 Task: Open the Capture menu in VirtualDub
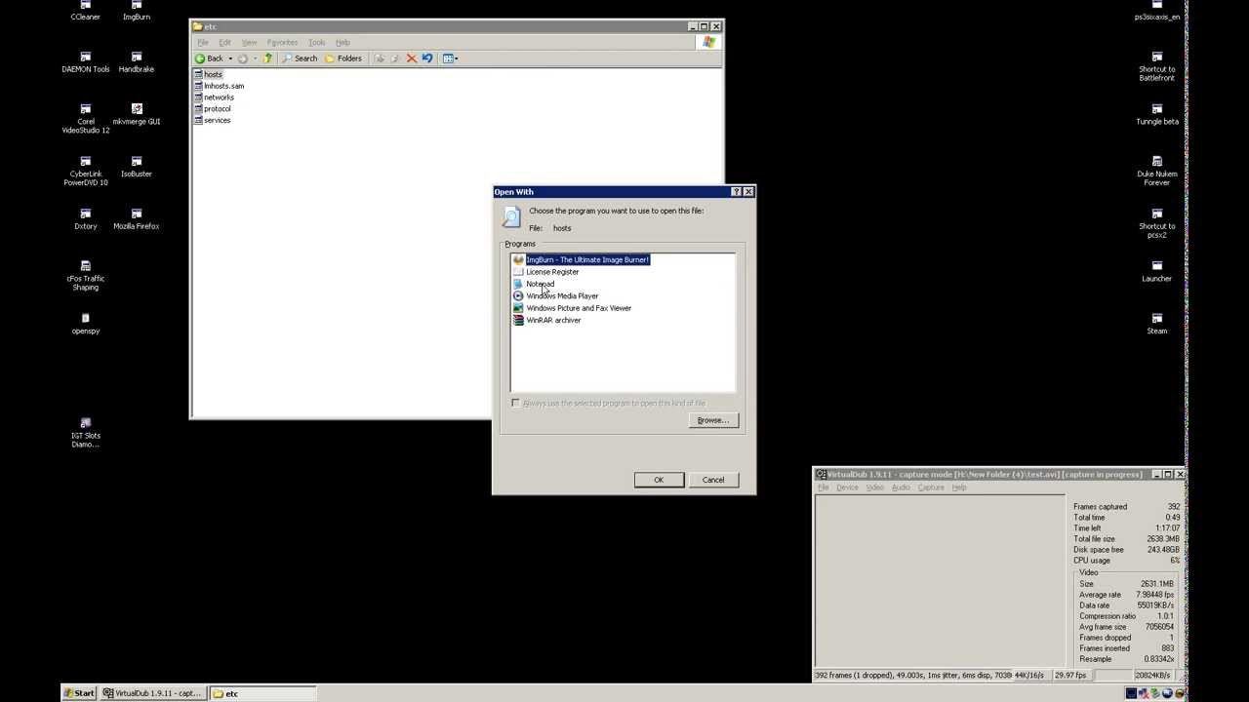point(931,487)
